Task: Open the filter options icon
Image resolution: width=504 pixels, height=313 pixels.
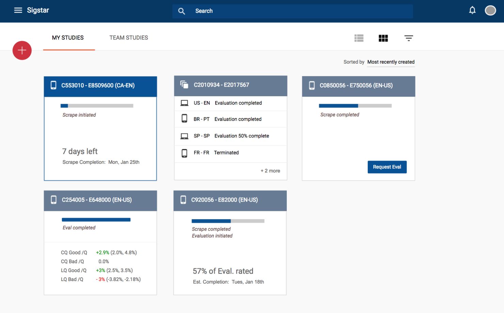Action: (408, 38)
